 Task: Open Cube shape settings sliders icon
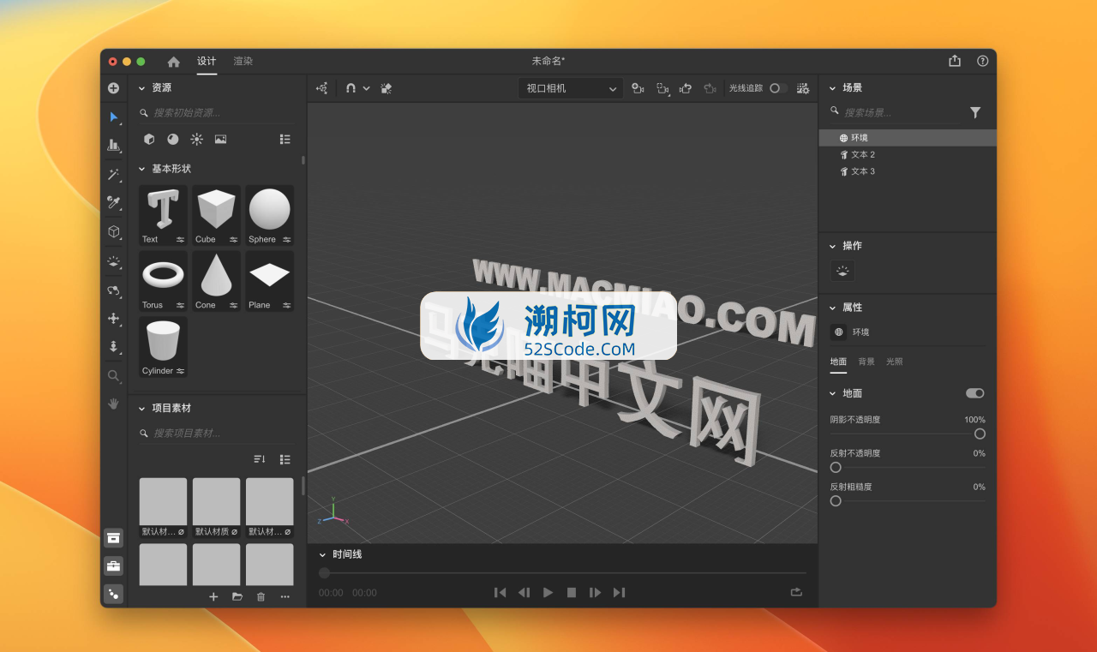(x=234, y=240)
